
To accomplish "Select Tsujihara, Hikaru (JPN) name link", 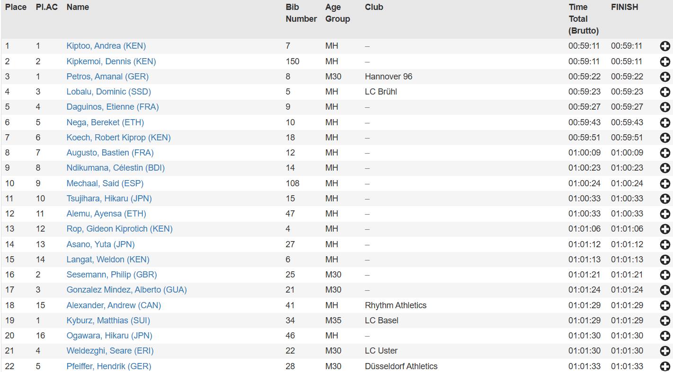I will (109, 199).
